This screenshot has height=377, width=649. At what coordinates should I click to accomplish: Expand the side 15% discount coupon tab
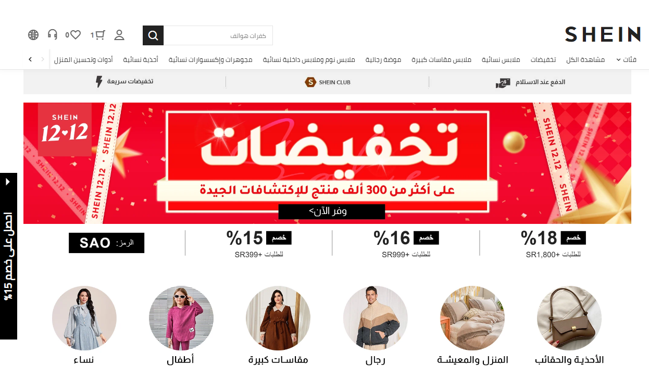tap(8, 256)
